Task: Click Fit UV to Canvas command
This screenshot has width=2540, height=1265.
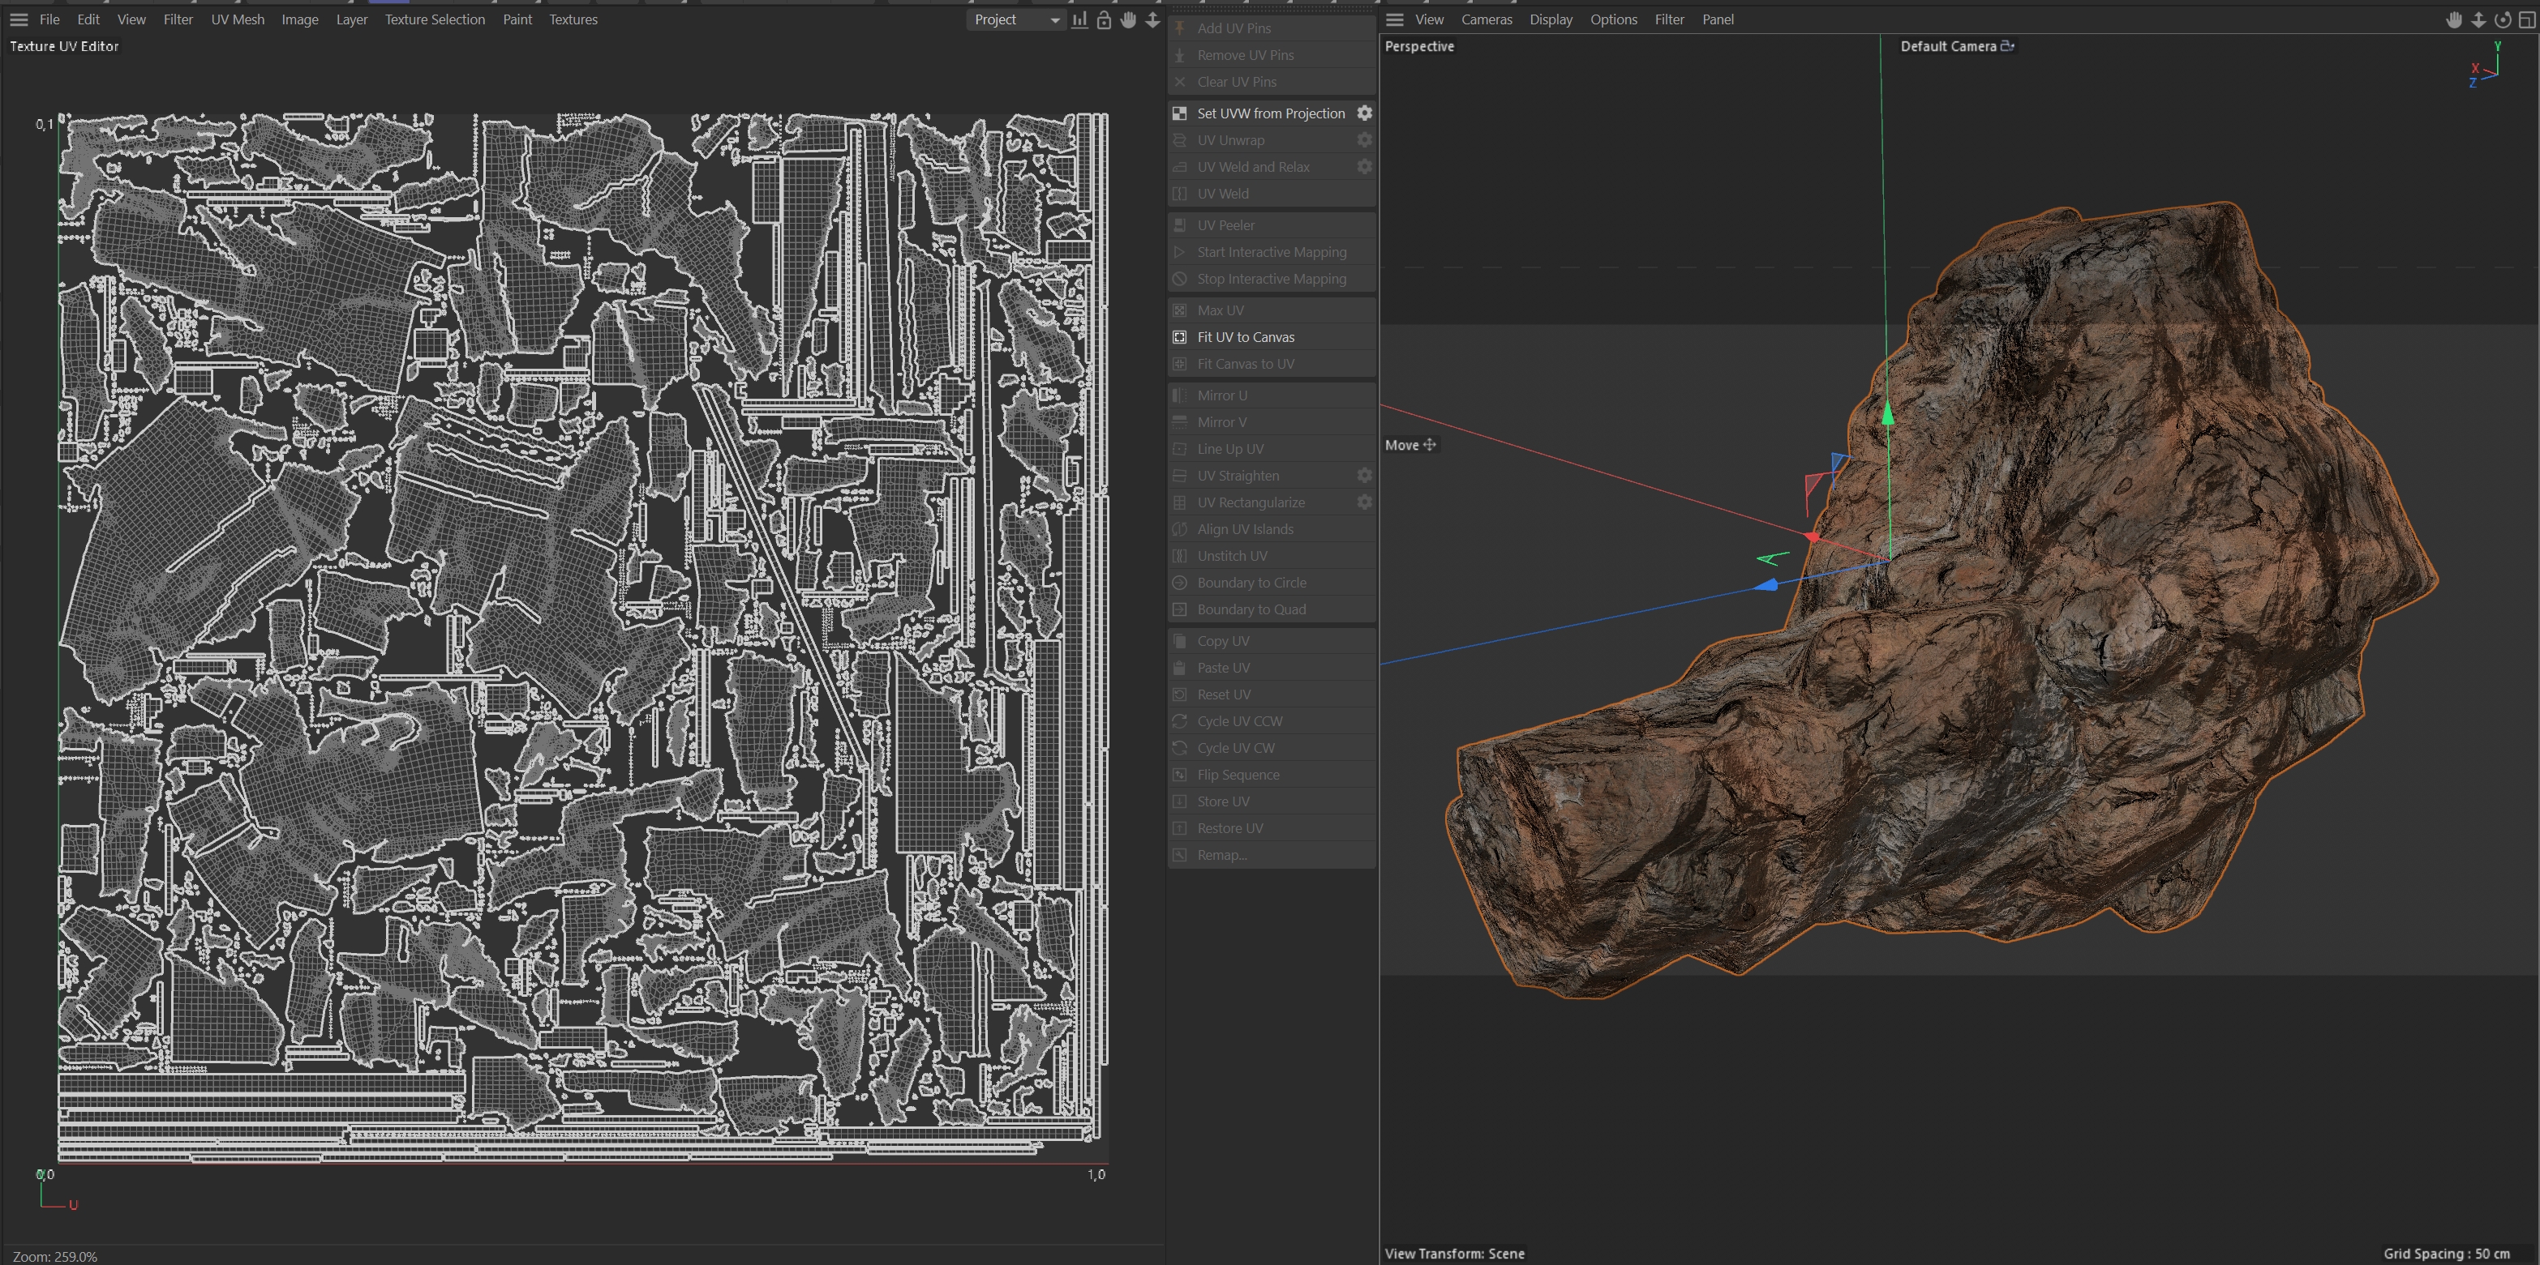Action: (1246, 337)
